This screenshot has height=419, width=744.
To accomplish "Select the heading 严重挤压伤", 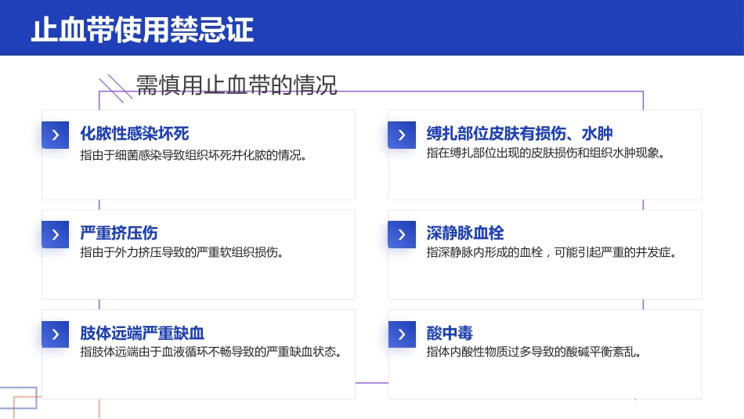I will pos(118,233).
